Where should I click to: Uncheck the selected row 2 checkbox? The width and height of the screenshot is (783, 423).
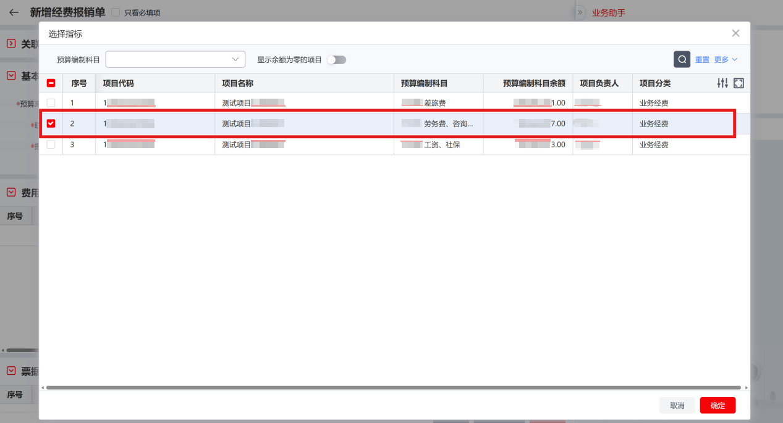point(51,123)
